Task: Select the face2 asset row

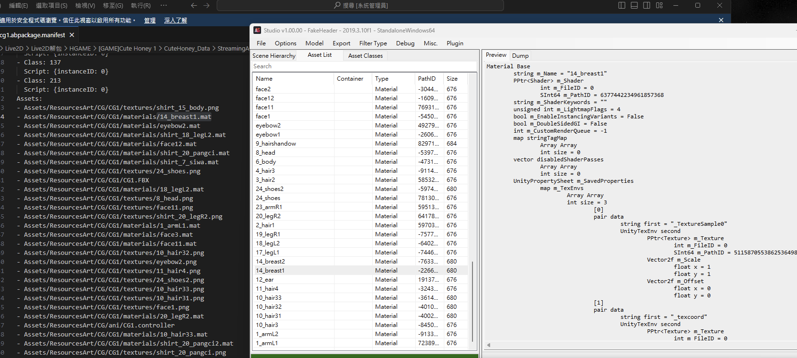Action: pos(360,89)
